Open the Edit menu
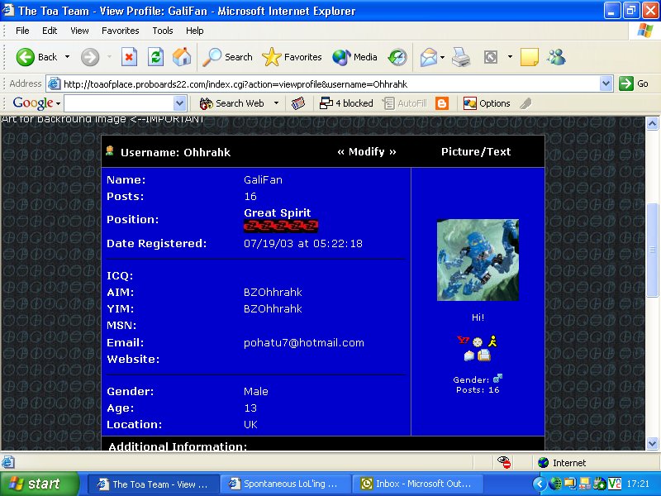This screenshot has height=496, width=661. coord(50,31)
